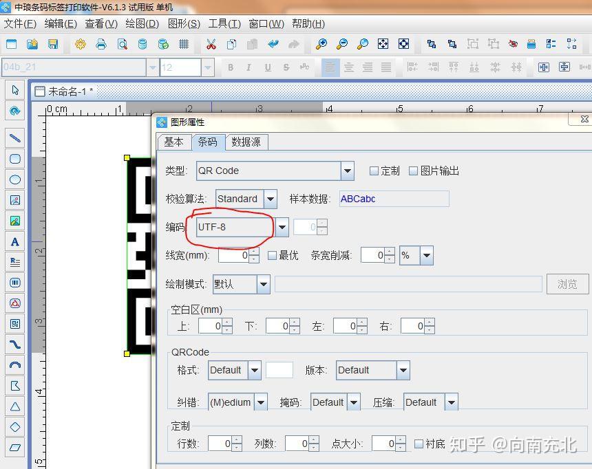Click the Zoom Out magnifier icon
The width and height of the screenshot is (592, 469).
click(x=342, y=44)
